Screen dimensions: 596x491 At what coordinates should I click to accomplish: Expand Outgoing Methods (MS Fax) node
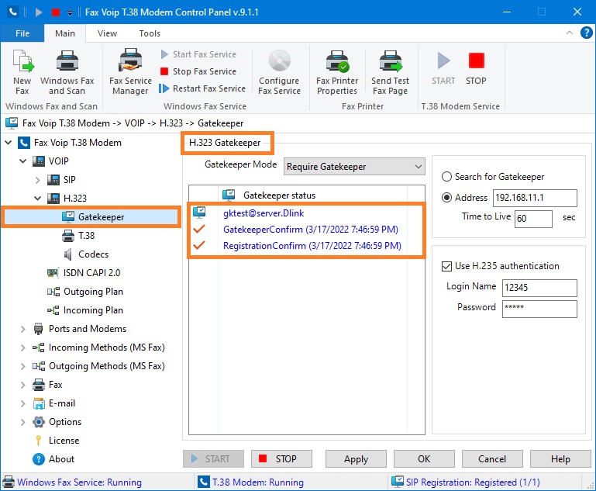pos(22,366)
